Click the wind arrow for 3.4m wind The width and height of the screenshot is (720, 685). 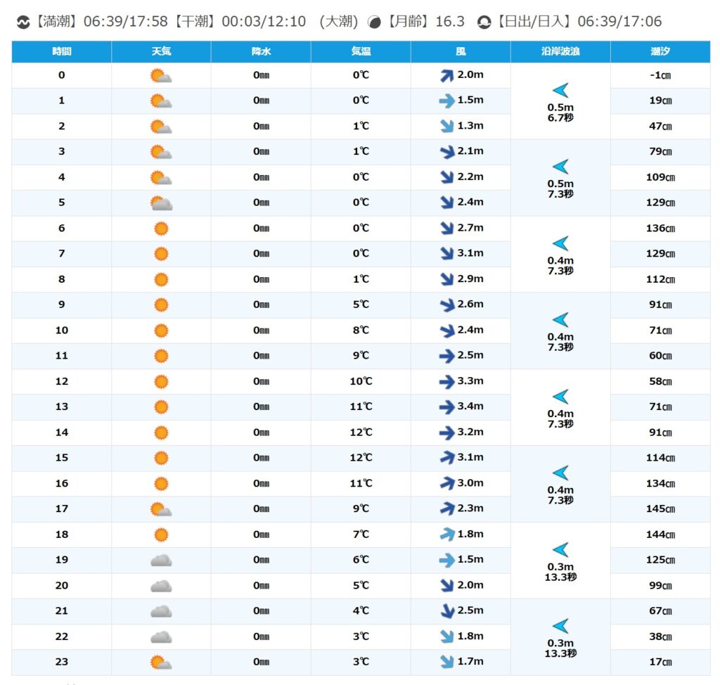coord(446,406)
